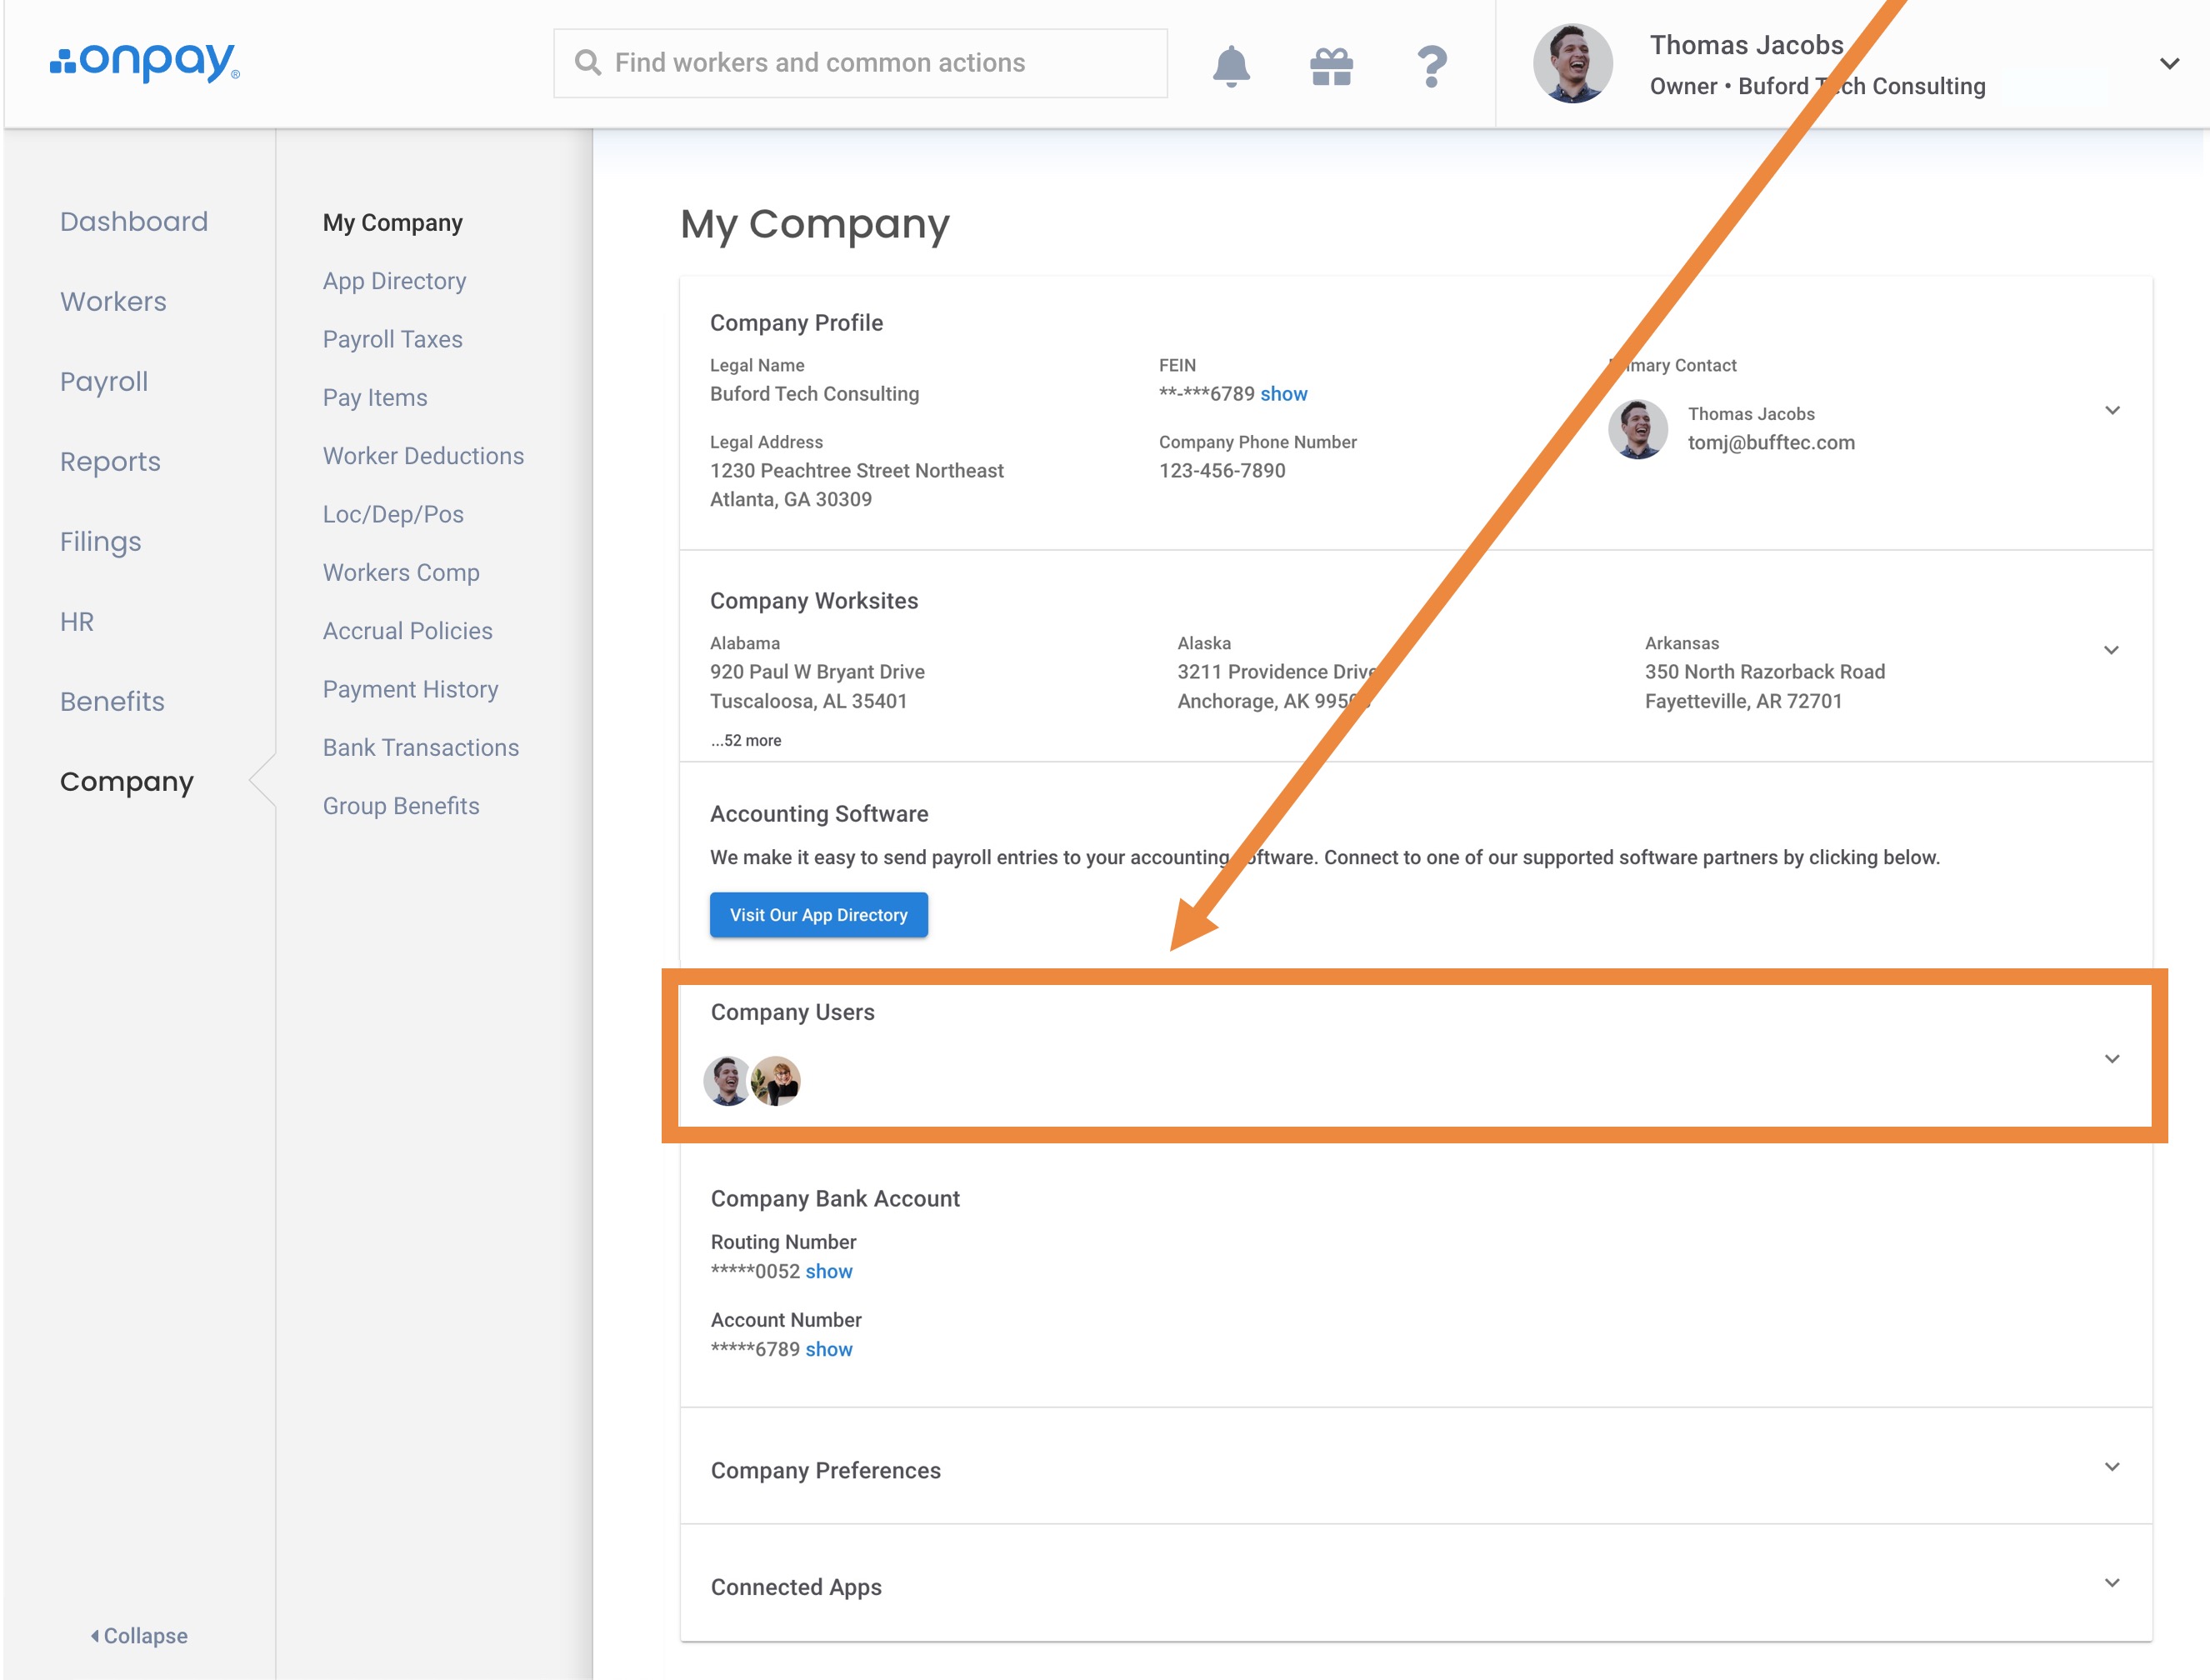Click primary contact avatar photo
This screenshot has height=1680, width=2210.
pos(1637,429)
